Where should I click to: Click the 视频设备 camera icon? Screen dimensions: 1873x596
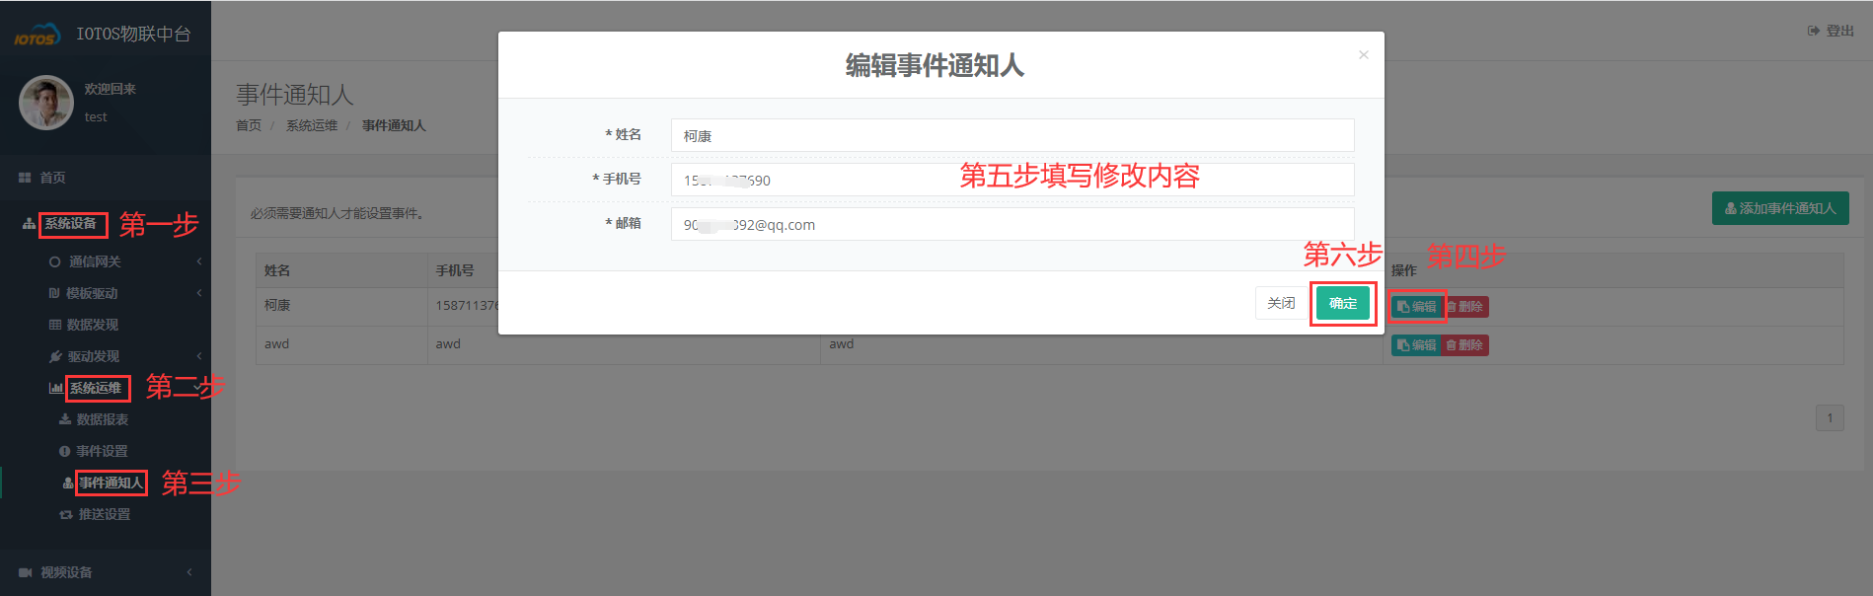coord(26,572)
